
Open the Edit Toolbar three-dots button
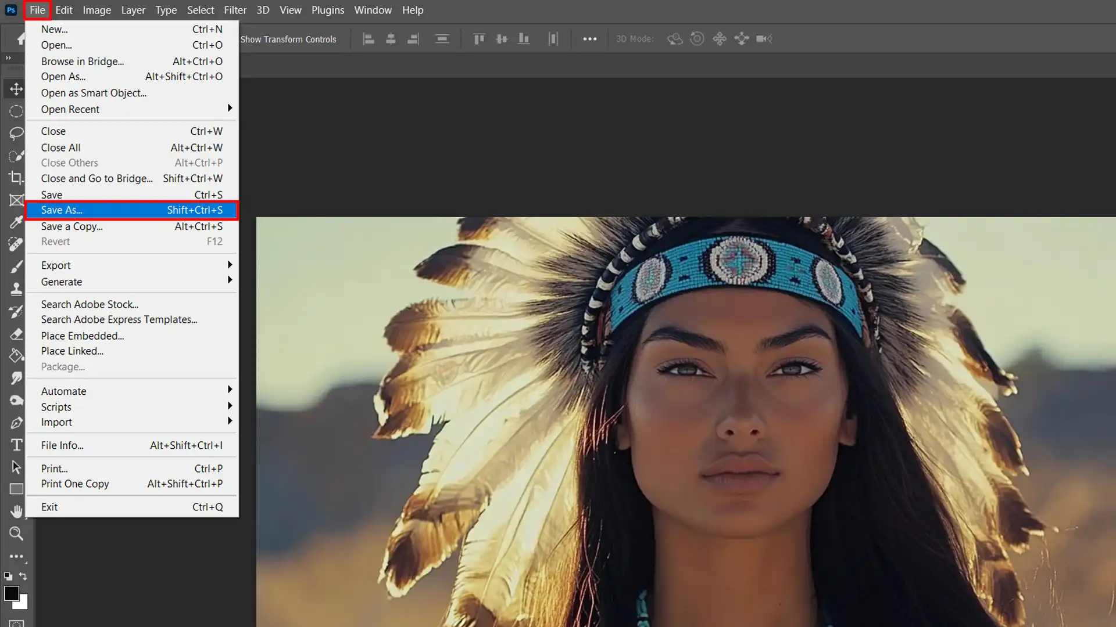point(16,556)
